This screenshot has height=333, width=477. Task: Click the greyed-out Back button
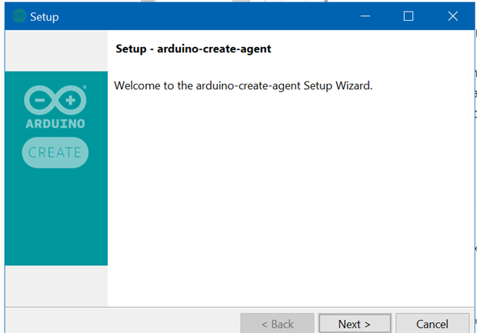click(x=277, y=324)
